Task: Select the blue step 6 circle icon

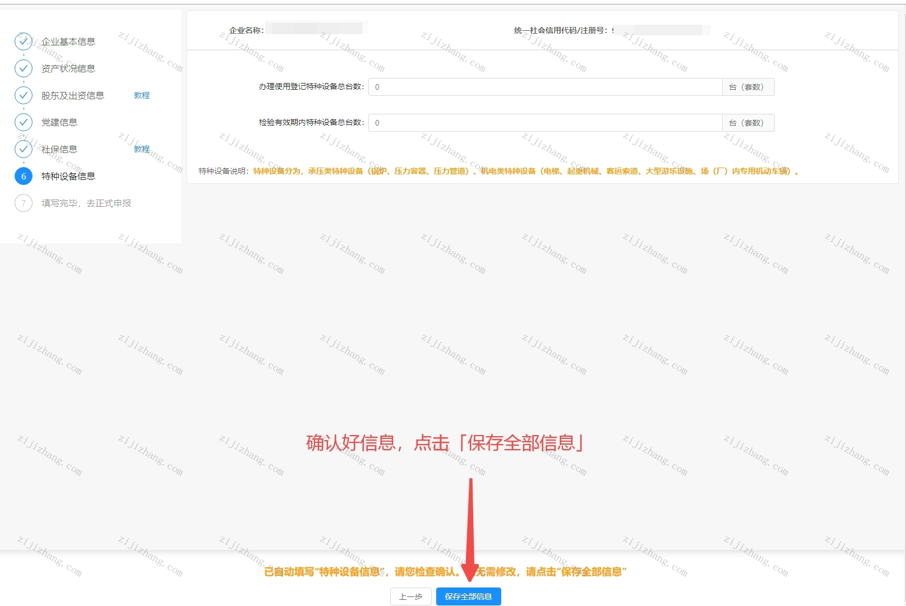Action: click(x=24, y=176)
